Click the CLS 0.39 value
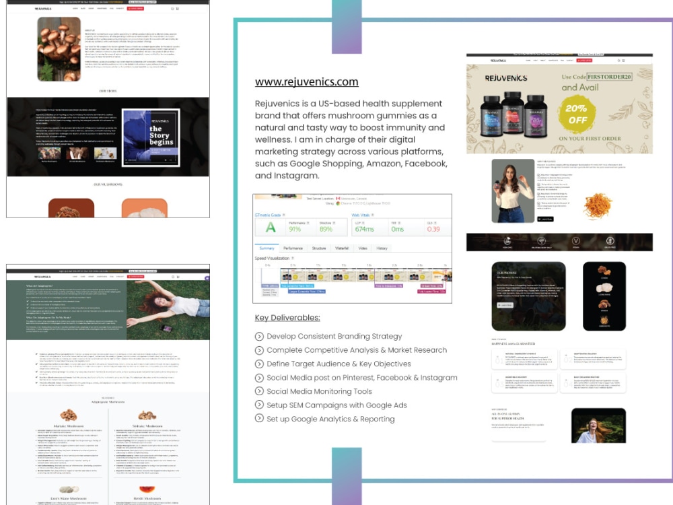673x505 pixels. coord(433,230)
